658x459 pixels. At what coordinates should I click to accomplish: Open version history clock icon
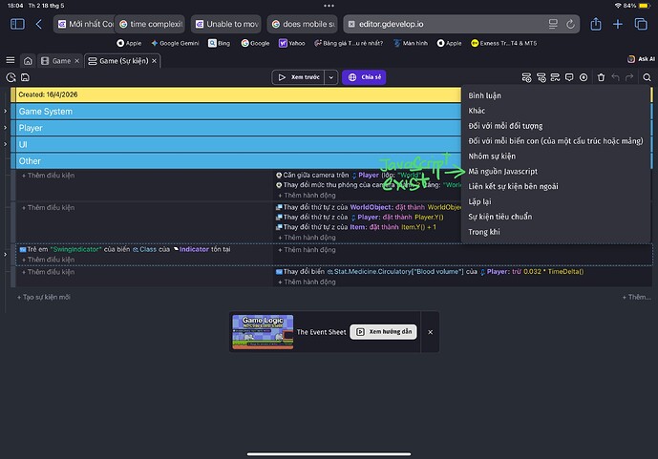[x=11, y=77]
